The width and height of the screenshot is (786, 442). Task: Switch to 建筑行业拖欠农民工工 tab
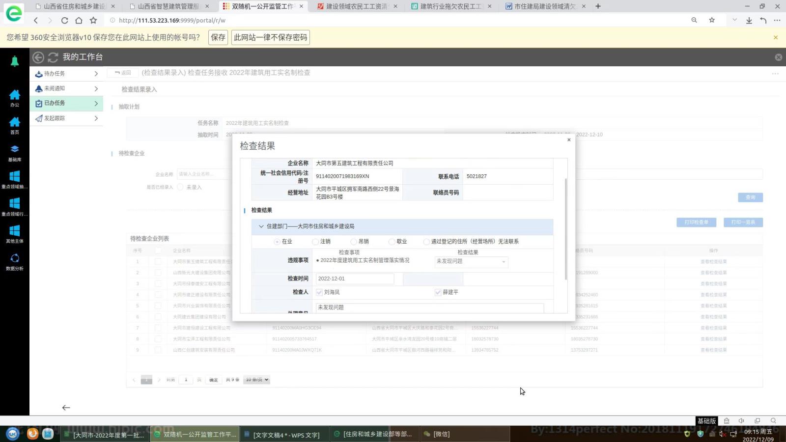[451, 6]
